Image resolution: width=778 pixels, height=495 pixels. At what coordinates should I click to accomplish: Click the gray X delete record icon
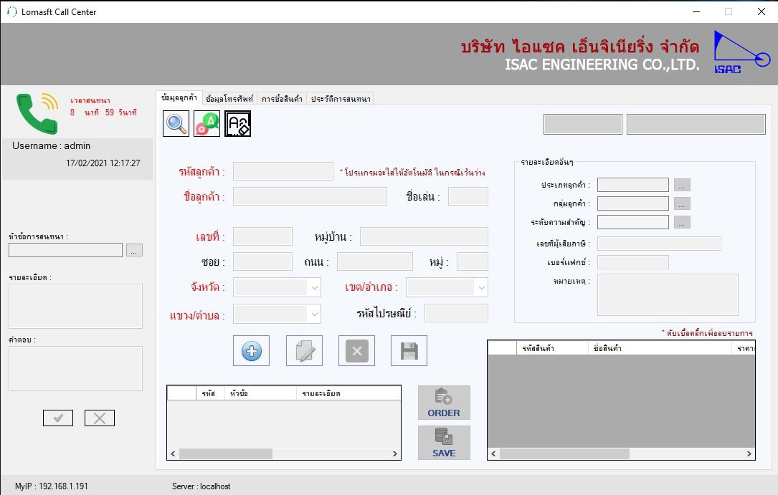356,351
